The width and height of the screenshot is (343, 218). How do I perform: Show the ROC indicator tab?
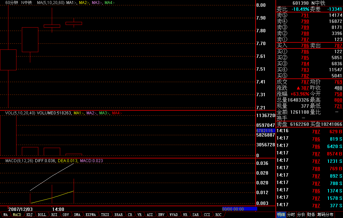coord(218,215)
